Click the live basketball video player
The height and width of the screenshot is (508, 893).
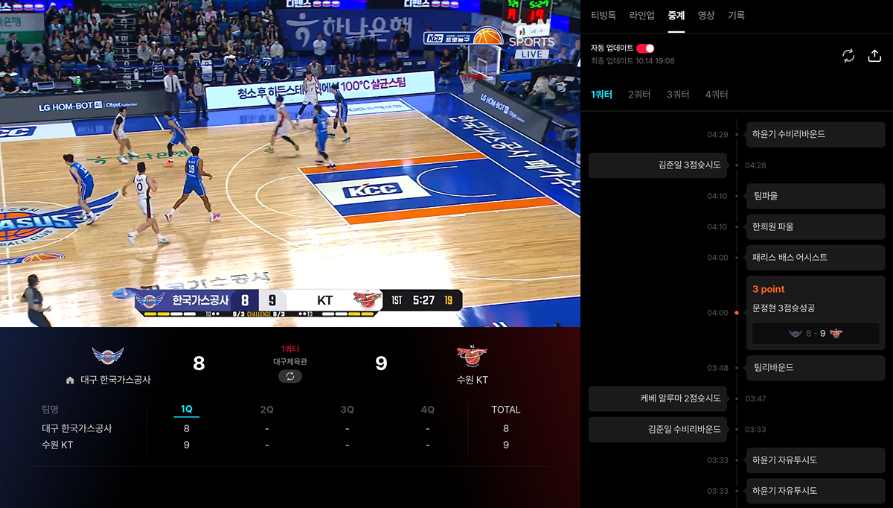tap(290, 163)
